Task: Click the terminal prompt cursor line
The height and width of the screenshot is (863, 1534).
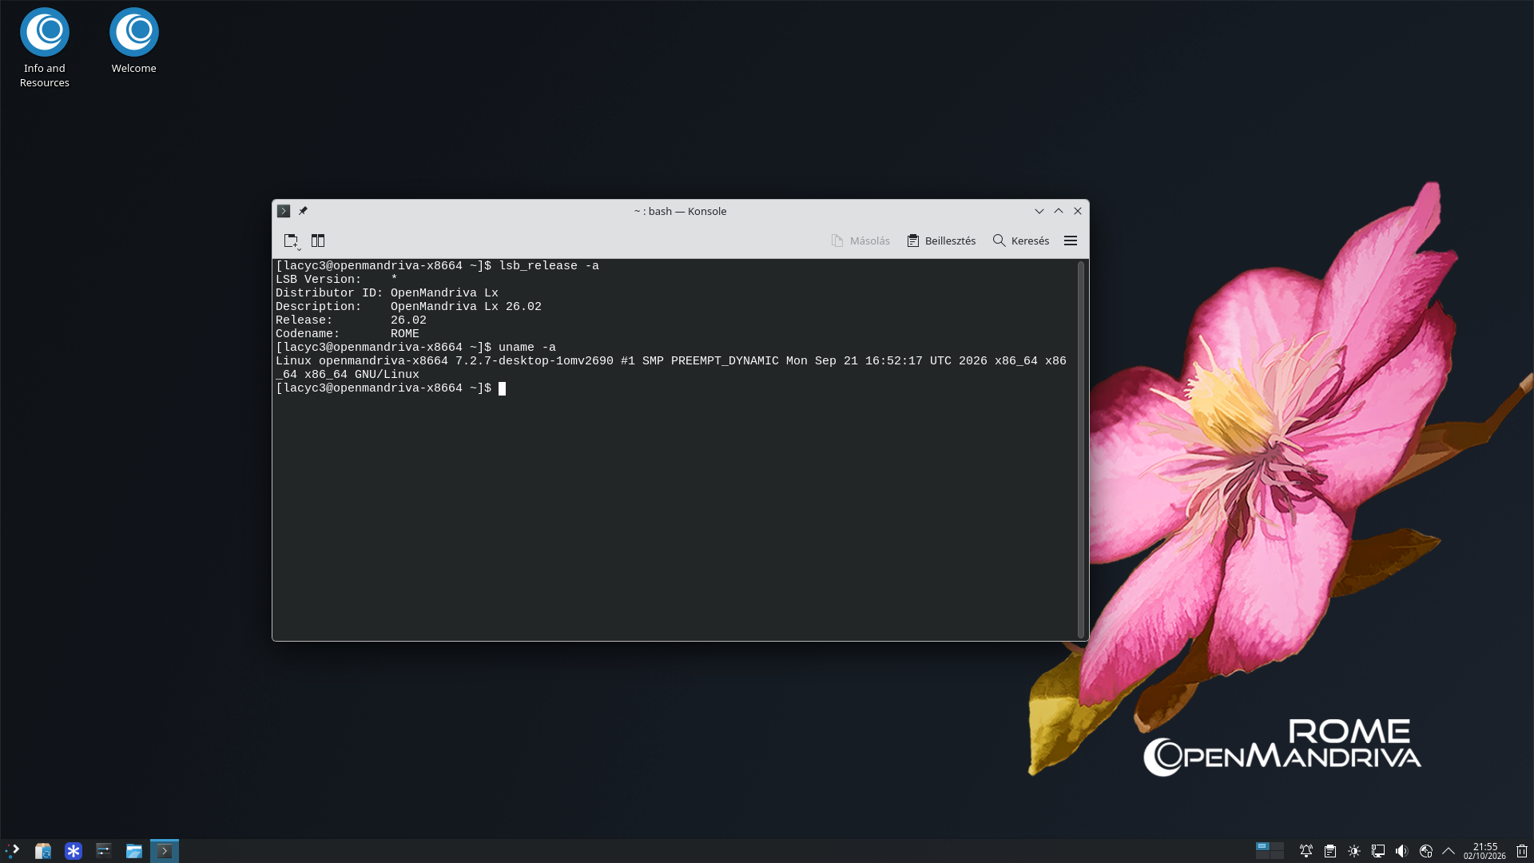Action: [x=391, y=388]
